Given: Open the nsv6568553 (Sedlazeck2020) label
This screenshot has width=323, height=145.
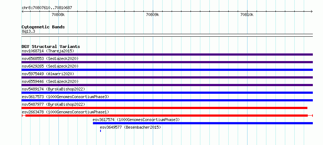Looking at the screenshot, I should pos(50,59).
